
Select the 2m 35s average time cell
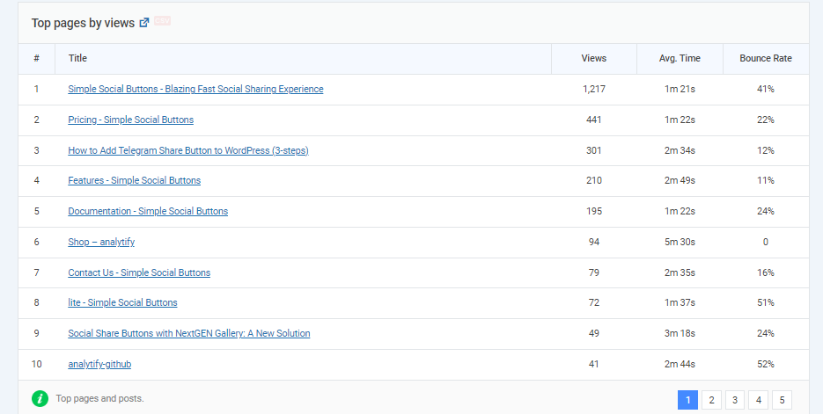click(680, 272)
